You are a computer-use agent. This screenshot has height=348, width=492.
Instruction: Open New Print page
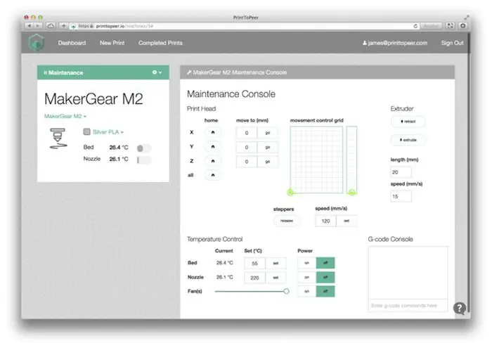pos(112,43)
